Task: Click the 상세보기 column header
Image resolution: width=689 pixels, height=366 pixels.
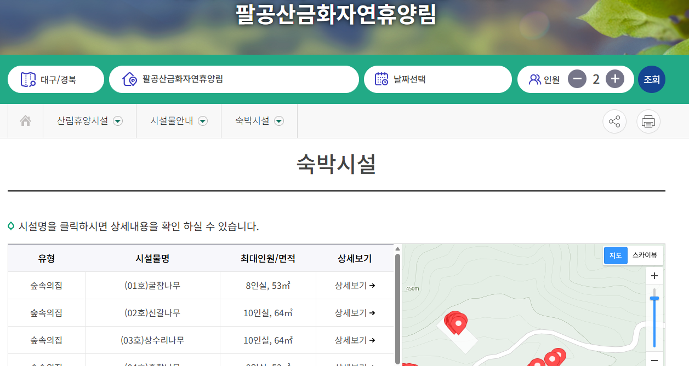Action: (355, 258)
